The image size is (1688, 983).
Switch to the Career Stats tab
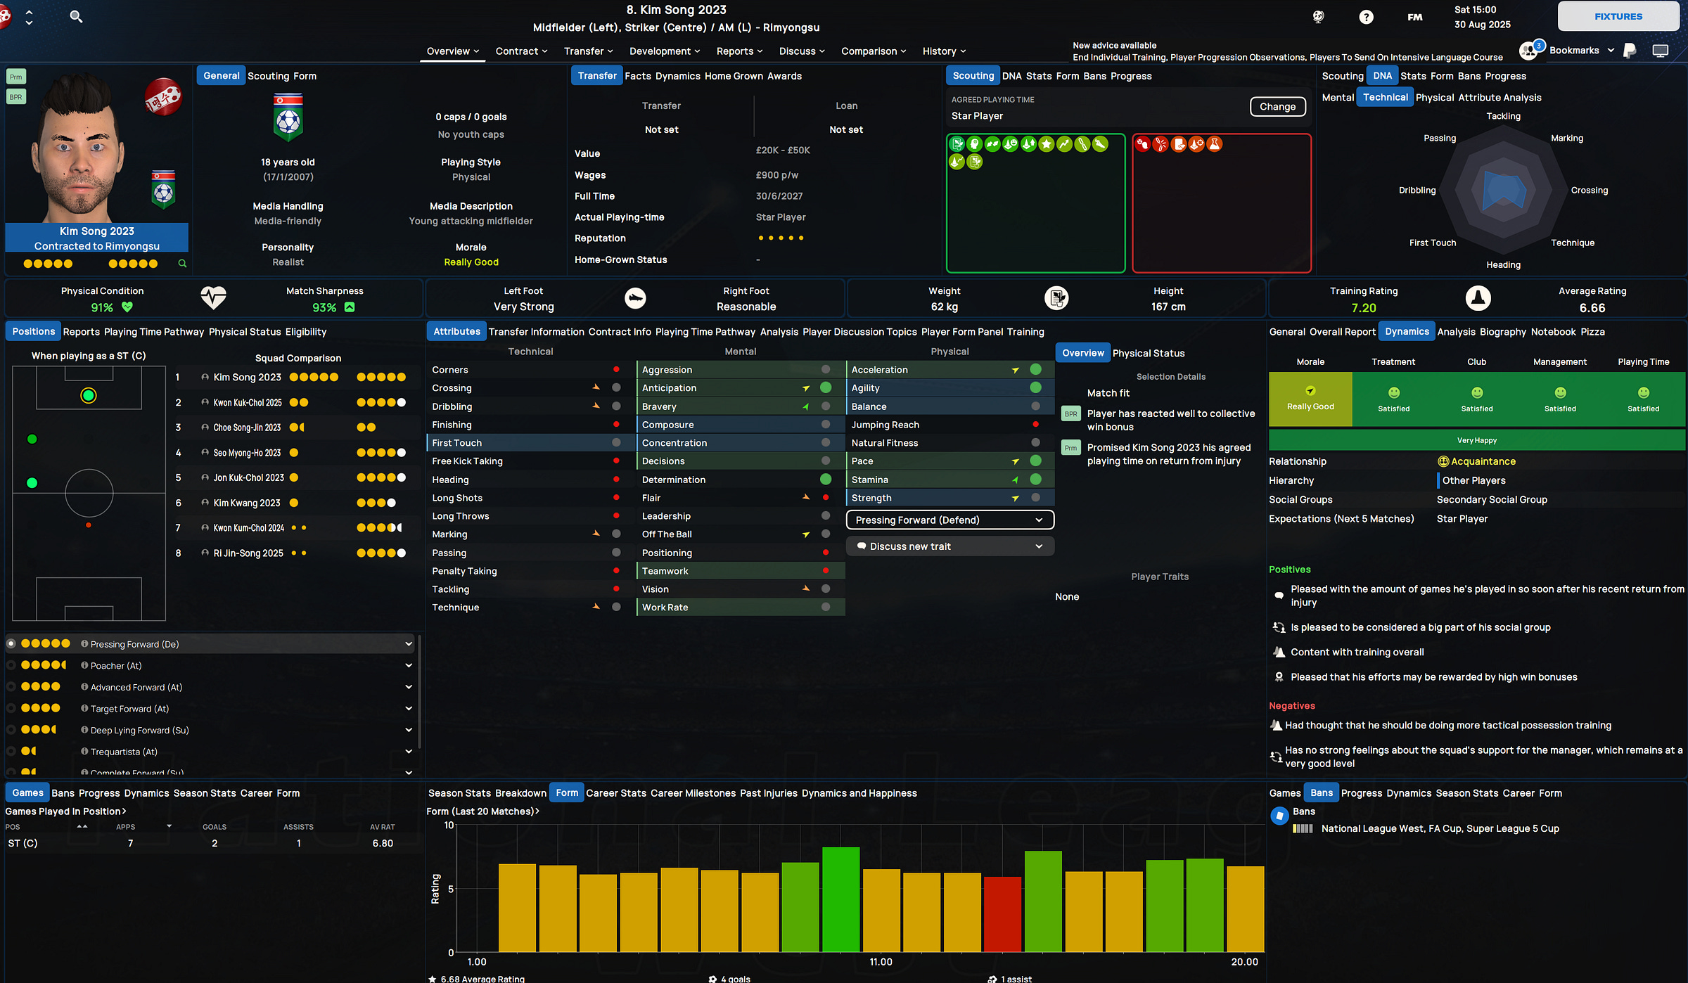pyautogui.click(x=615, y=792)
